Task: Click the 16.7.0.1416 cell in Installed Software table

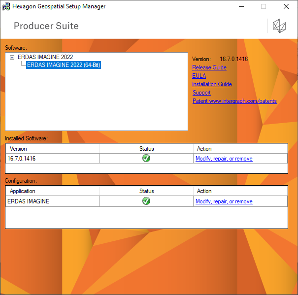Action: pyautogui.click(x=53, y=158)
